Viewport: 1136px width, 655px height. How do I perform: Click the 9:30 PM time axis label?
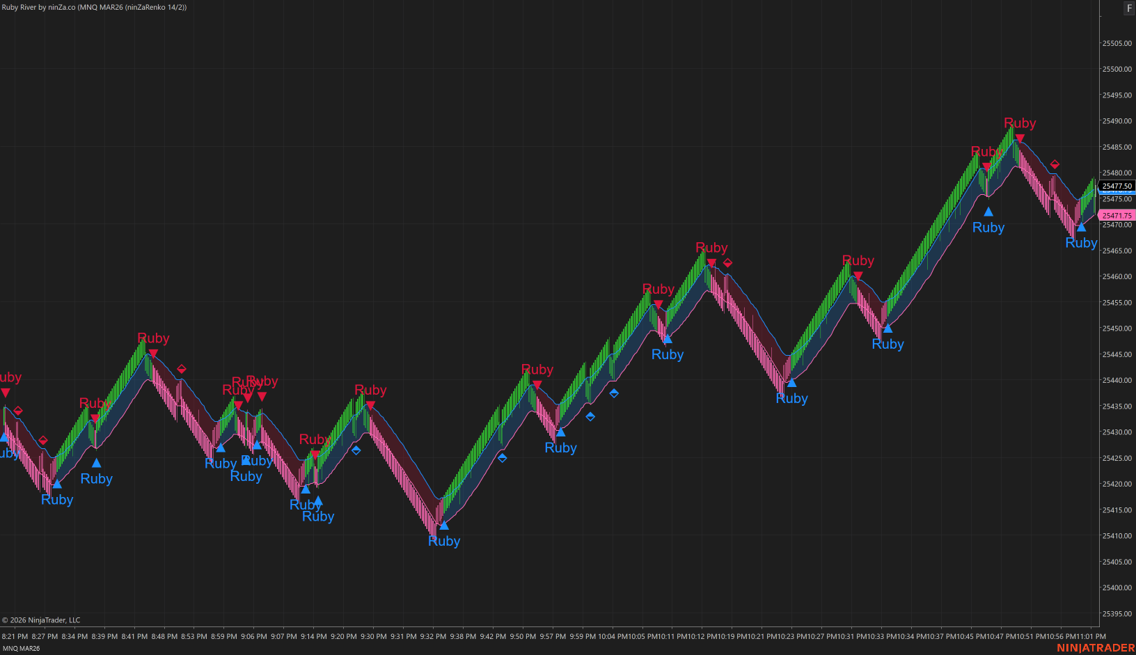[374, 636]
